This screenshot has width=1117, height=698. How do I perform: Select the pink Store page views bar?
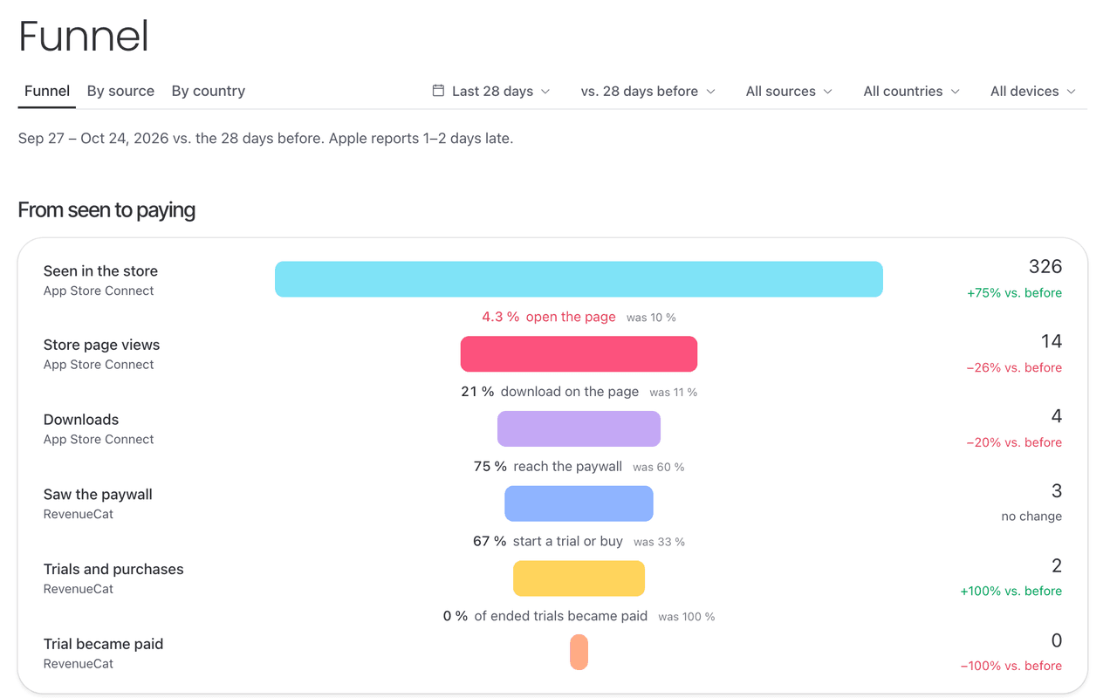579,354
